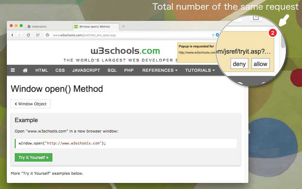Viewport: 302px width, 189px height.
Task: Click deny in the magnified popup
Action: point(239,64)
